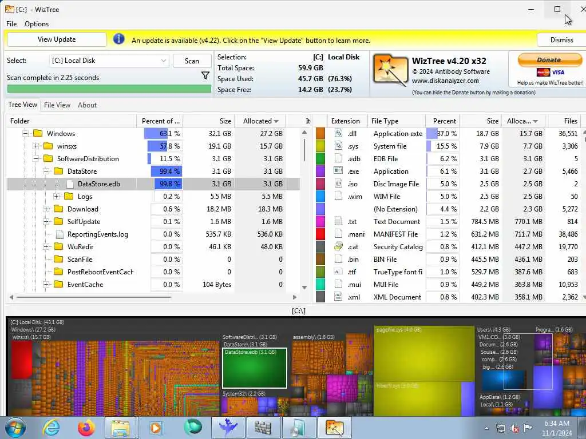
Task: Collapse the SoftwareDistribution folder node
Action: coord(36,159)
